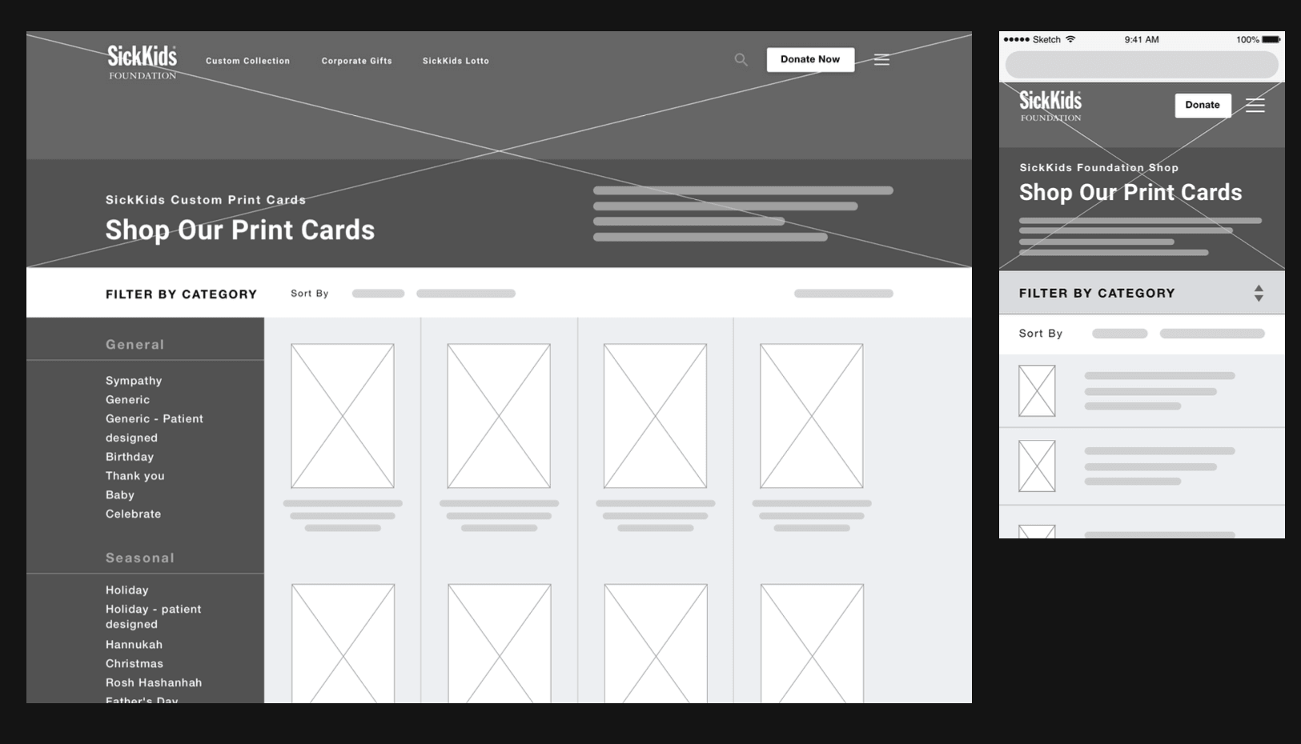Open second product thumbnail in mobile list

click(x=1037, y=466)
